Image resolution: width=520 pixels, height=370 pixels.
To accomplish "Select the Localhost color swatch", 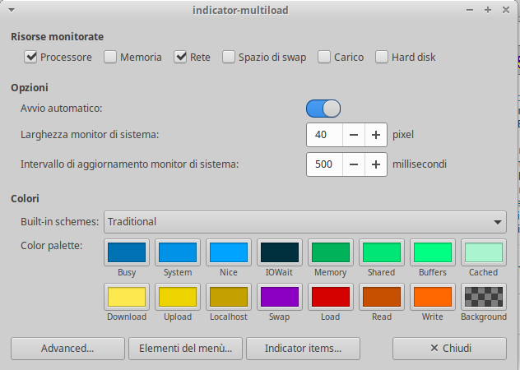I will 229,297.
